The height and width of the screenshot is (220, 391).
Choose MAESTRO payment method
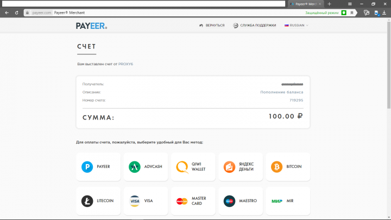[241, 201]
